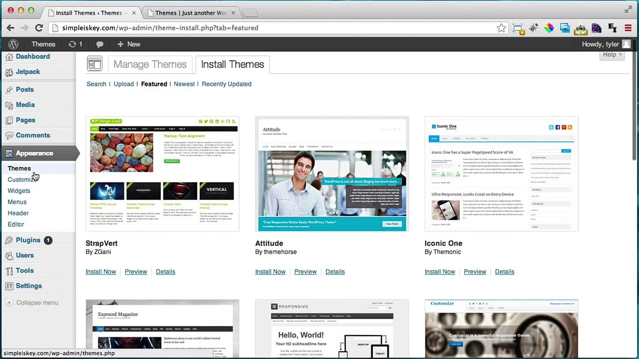View Details for the StrapVert theme
Image resolution: width=639 pixels, height=359 pixels.
click(165, 272)
